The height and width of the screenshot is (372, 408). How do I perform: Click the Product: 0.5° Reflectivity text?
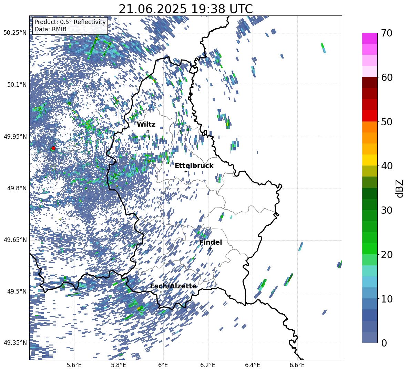click(x=70, y=22)
